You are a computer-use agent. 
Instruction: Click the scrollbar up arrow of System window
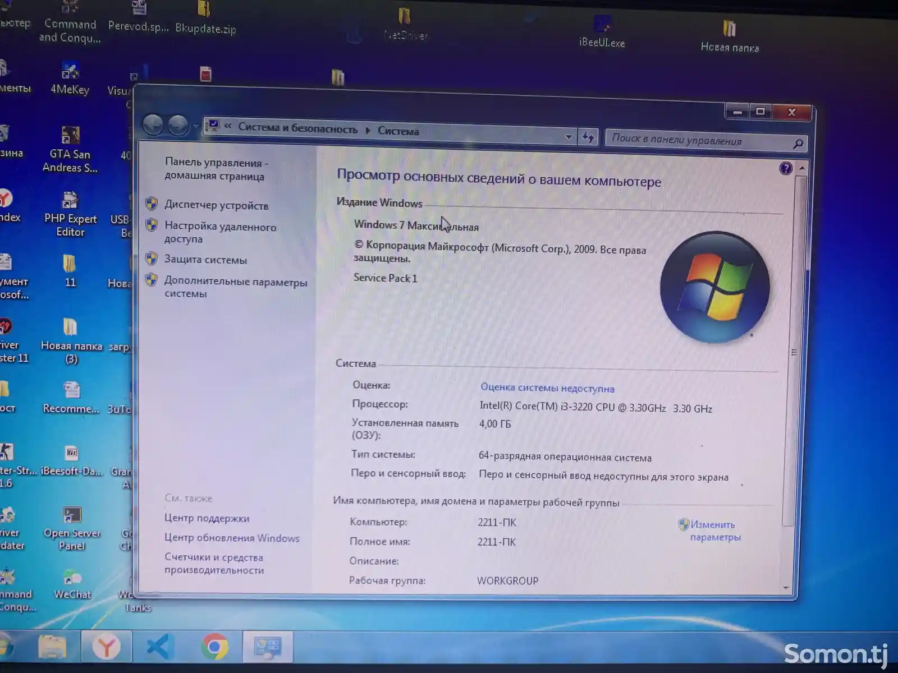tap(801, 168)
